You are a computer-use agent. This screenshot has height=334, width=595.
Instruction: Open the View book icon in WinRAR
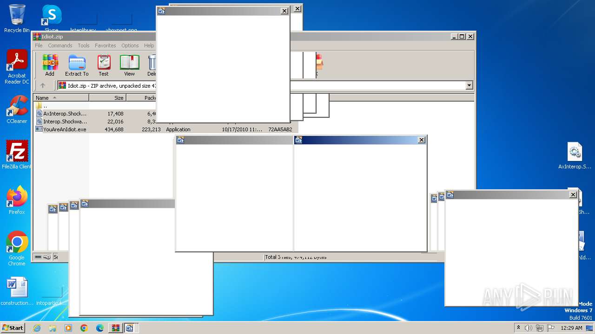129,65
